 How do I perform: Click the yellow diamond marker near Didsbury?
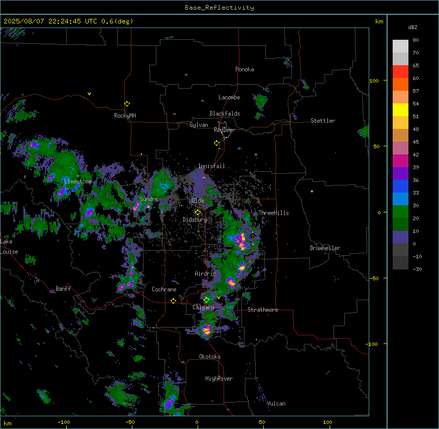[198, 212]
